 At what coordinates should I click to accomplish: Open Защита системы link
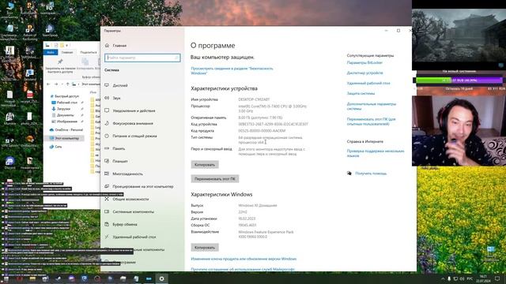(x=361, y=94)
